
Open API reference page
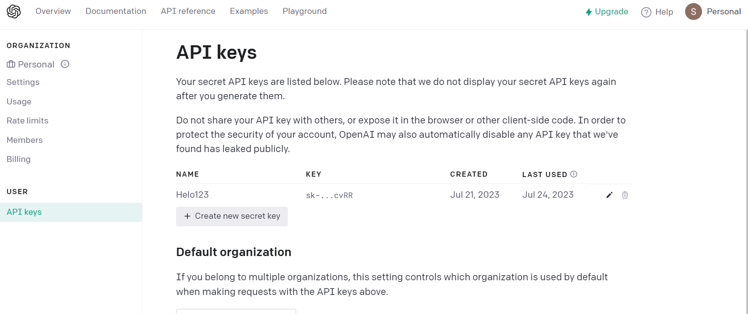coord(188,11)
